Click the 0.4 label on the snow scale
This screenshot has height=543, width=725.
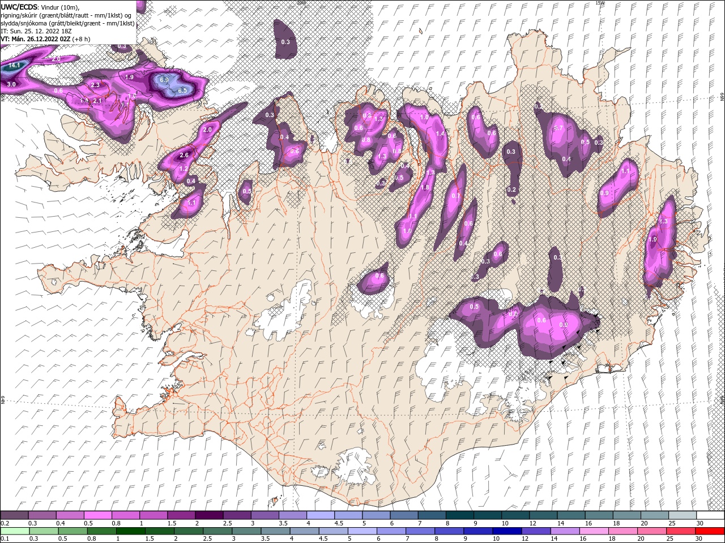(61, 523)
